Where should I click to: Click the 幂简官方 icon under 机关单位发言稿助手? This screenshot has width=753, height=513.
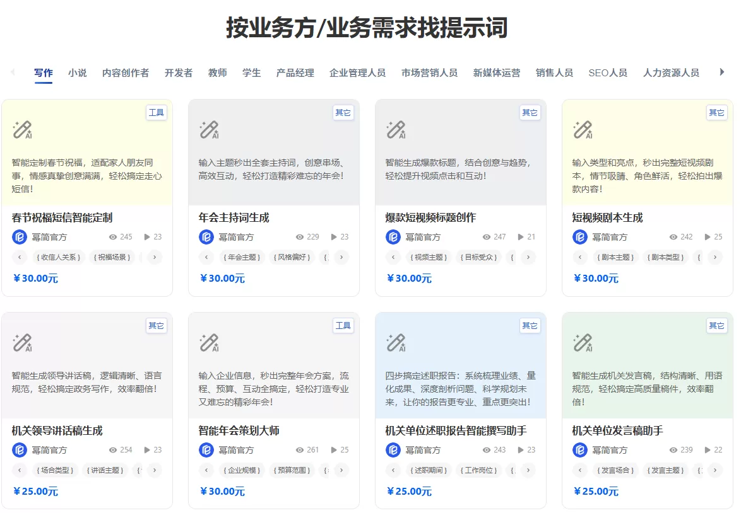(x=579, y=450)
